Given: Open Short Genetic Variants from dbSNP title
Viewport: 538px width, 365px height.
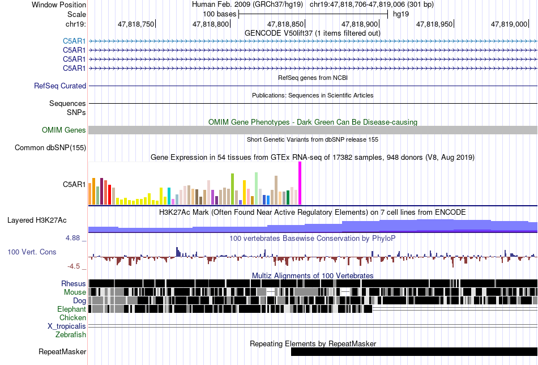Looking at the screenshot, I should click(x=313, y=140).
